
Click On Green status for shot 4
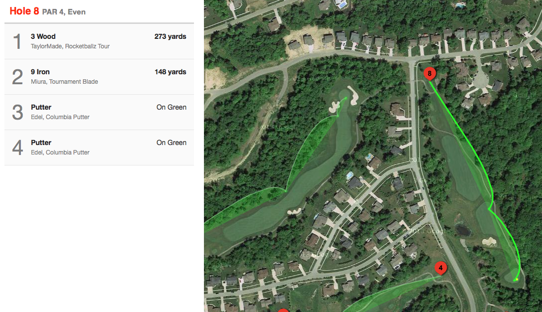[x=171, y=143]
